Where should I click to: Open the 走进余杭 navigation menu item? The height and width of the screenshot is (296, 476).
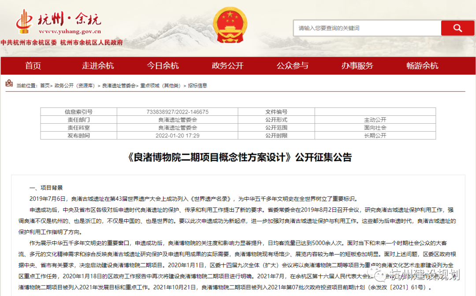[x=98, y=66]
